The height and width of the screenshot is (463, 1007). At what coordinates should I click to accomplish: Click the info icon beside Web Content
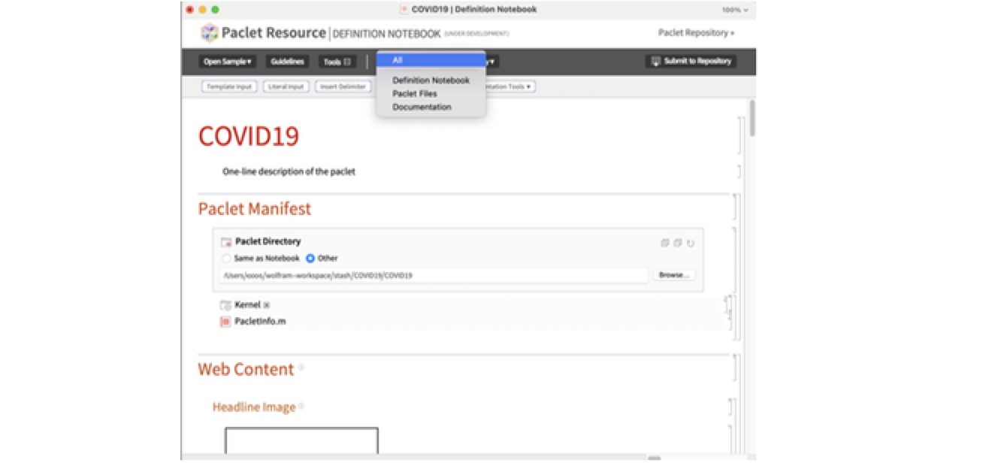(301, 368)
